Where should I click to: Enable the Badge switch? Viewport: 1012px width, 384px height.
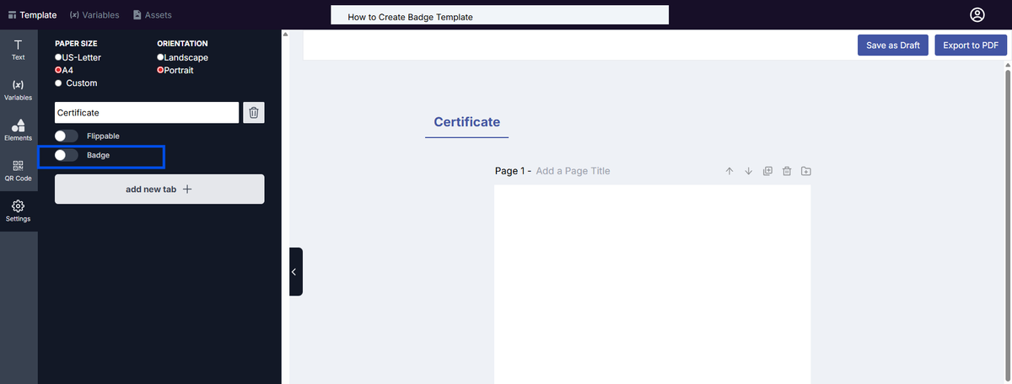(x=67, y=155)
